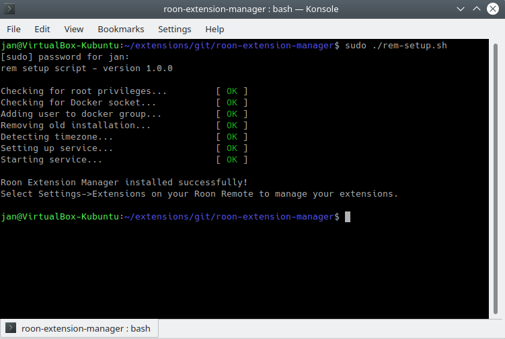Click the window title 'roon-extension-manager : bash — Konsole'
Viewport: 505px width, 339px height.
click(251, 9)
